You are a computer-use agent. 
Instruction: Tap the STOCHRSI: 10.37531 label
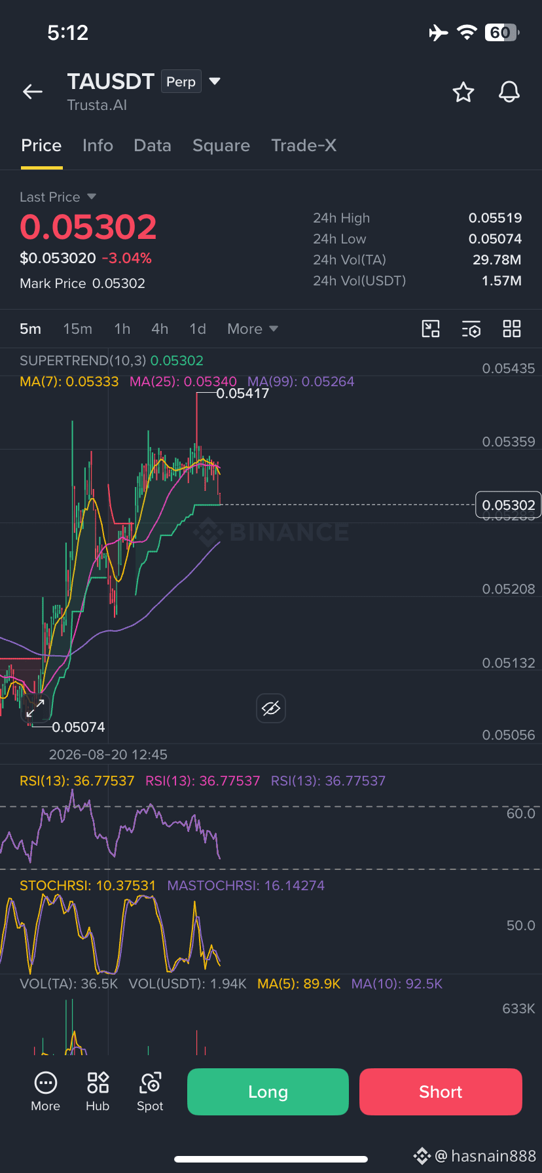tap(88, 885)
